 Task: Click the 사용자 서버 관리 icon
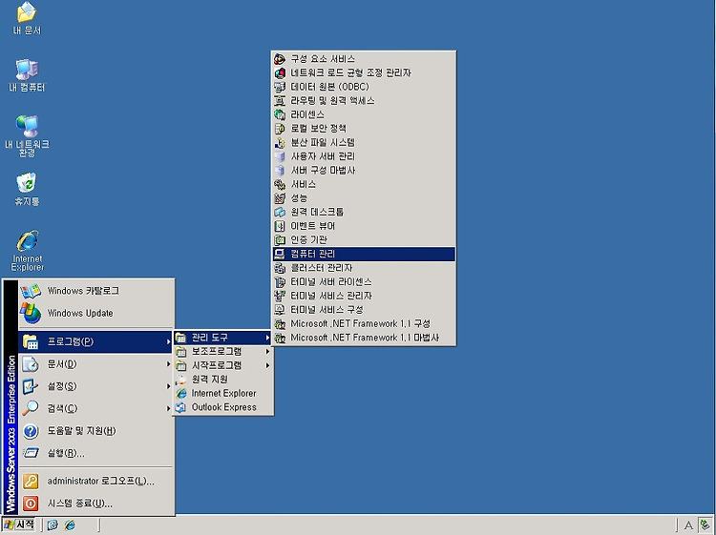(x=280, y=156)
